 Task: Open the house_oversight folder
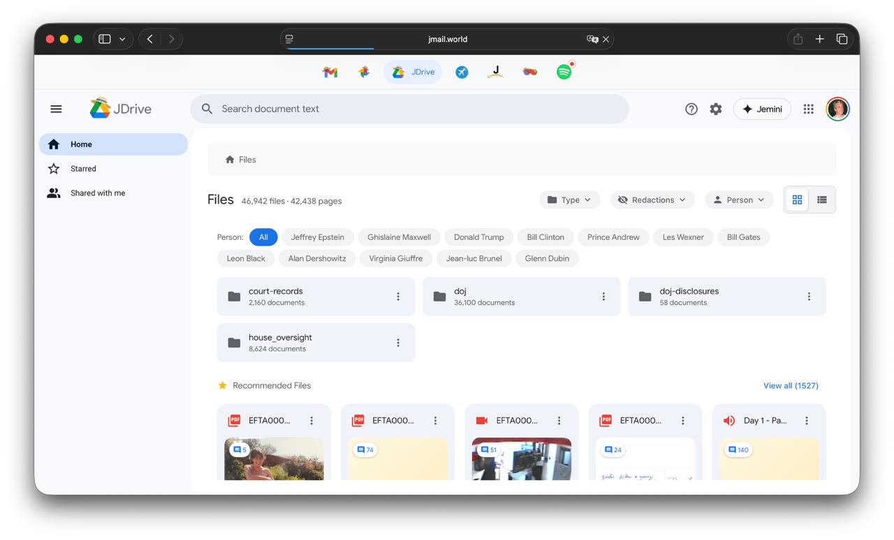(316, 343)
